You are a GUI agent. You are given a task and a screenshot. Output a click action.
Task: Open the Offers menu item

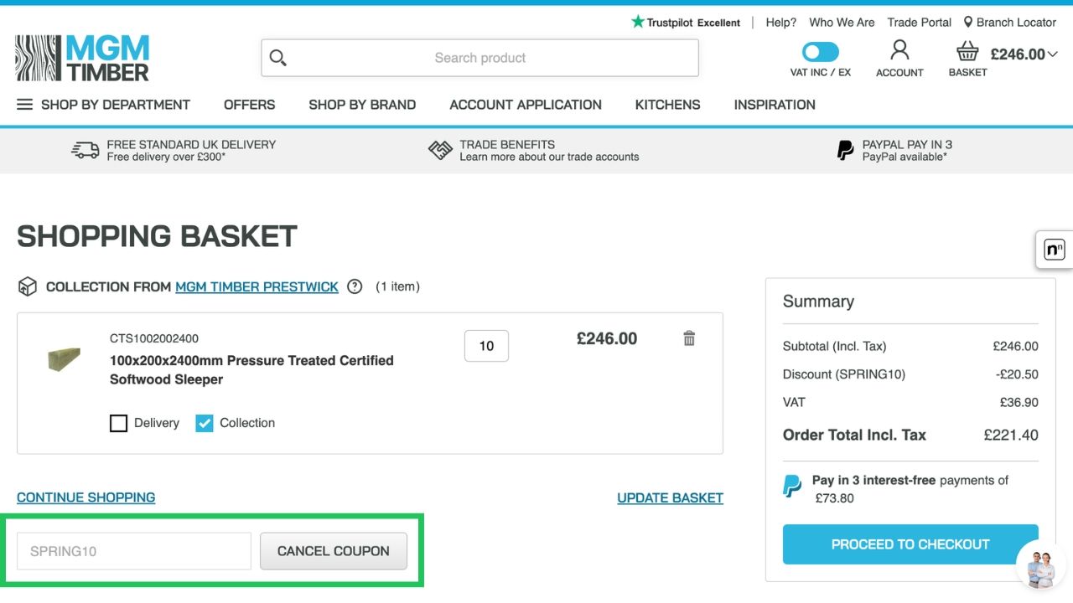point(249,105)
